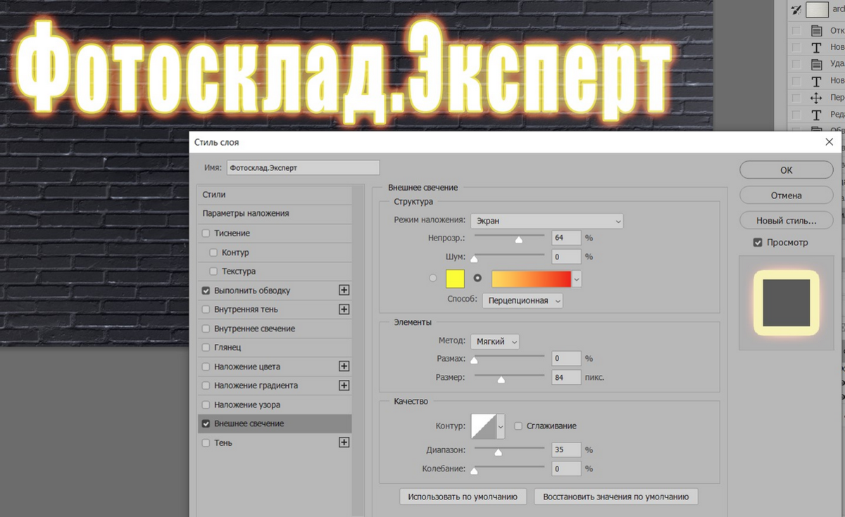The image size is (845, 517).
Task: Set history brush source for Отк state
Action: 796,30
